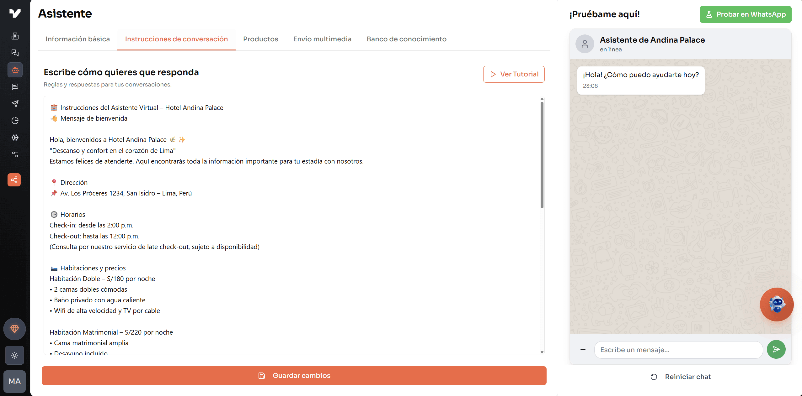Image resolution: width=802 pixels, height=396 pixels.
Task: Switch to the Información básica tab
Action: pos(78,39)
